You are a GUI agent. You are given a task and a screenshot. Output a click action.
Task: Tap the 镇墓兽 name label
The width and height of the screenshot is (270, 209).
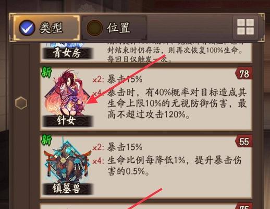click(x=67, y=189)
